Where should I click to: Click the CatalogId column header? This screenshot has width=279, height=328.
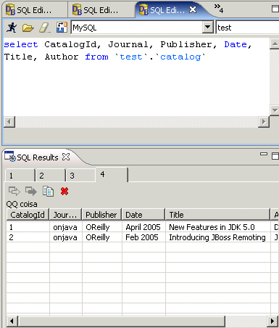coord(28,215)
